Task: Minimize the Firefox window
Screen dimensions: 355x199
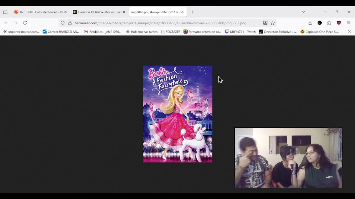Action: click(325, 12)
